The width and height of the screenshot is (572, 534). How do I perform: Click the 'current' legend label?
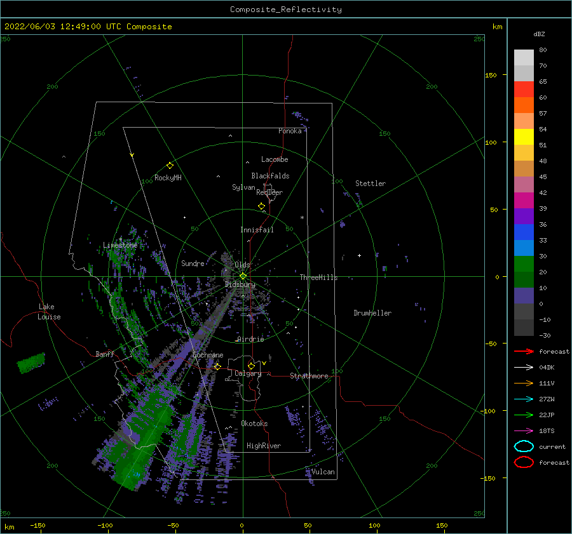click(552, 446)
